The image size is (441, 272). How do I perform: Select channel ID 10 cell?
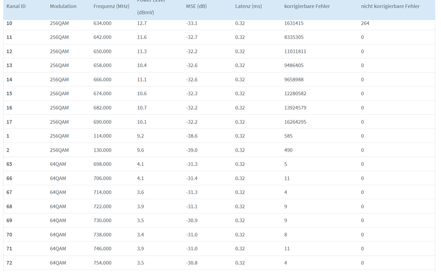pyautogui.click(x=9, y=23)
